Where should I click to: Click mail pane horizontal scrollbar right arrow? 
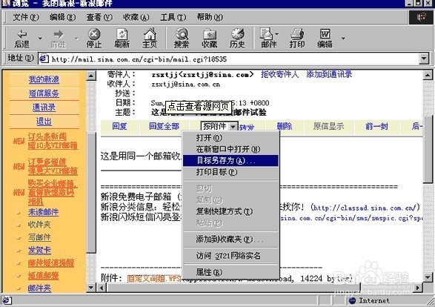tap(417, 288)
